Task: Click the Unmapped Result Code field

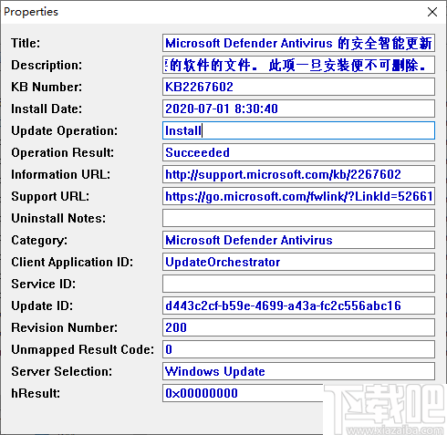Action: [x=298, y=349]
